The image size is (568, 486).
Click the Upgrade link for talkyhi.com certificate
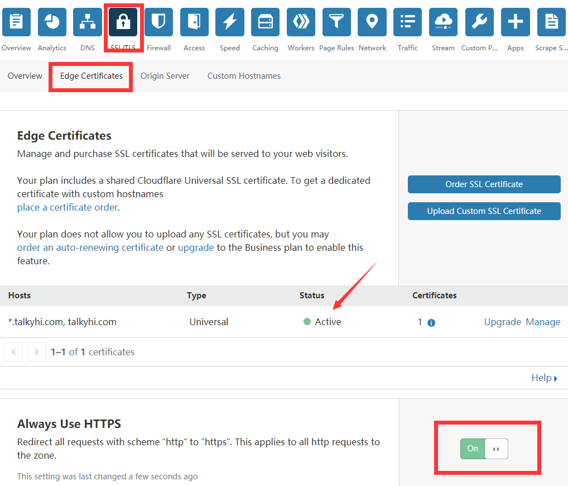pos(502,322)
